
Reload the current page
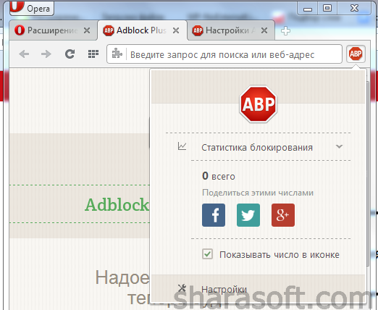pyautogui.click(x=70, y=54)
